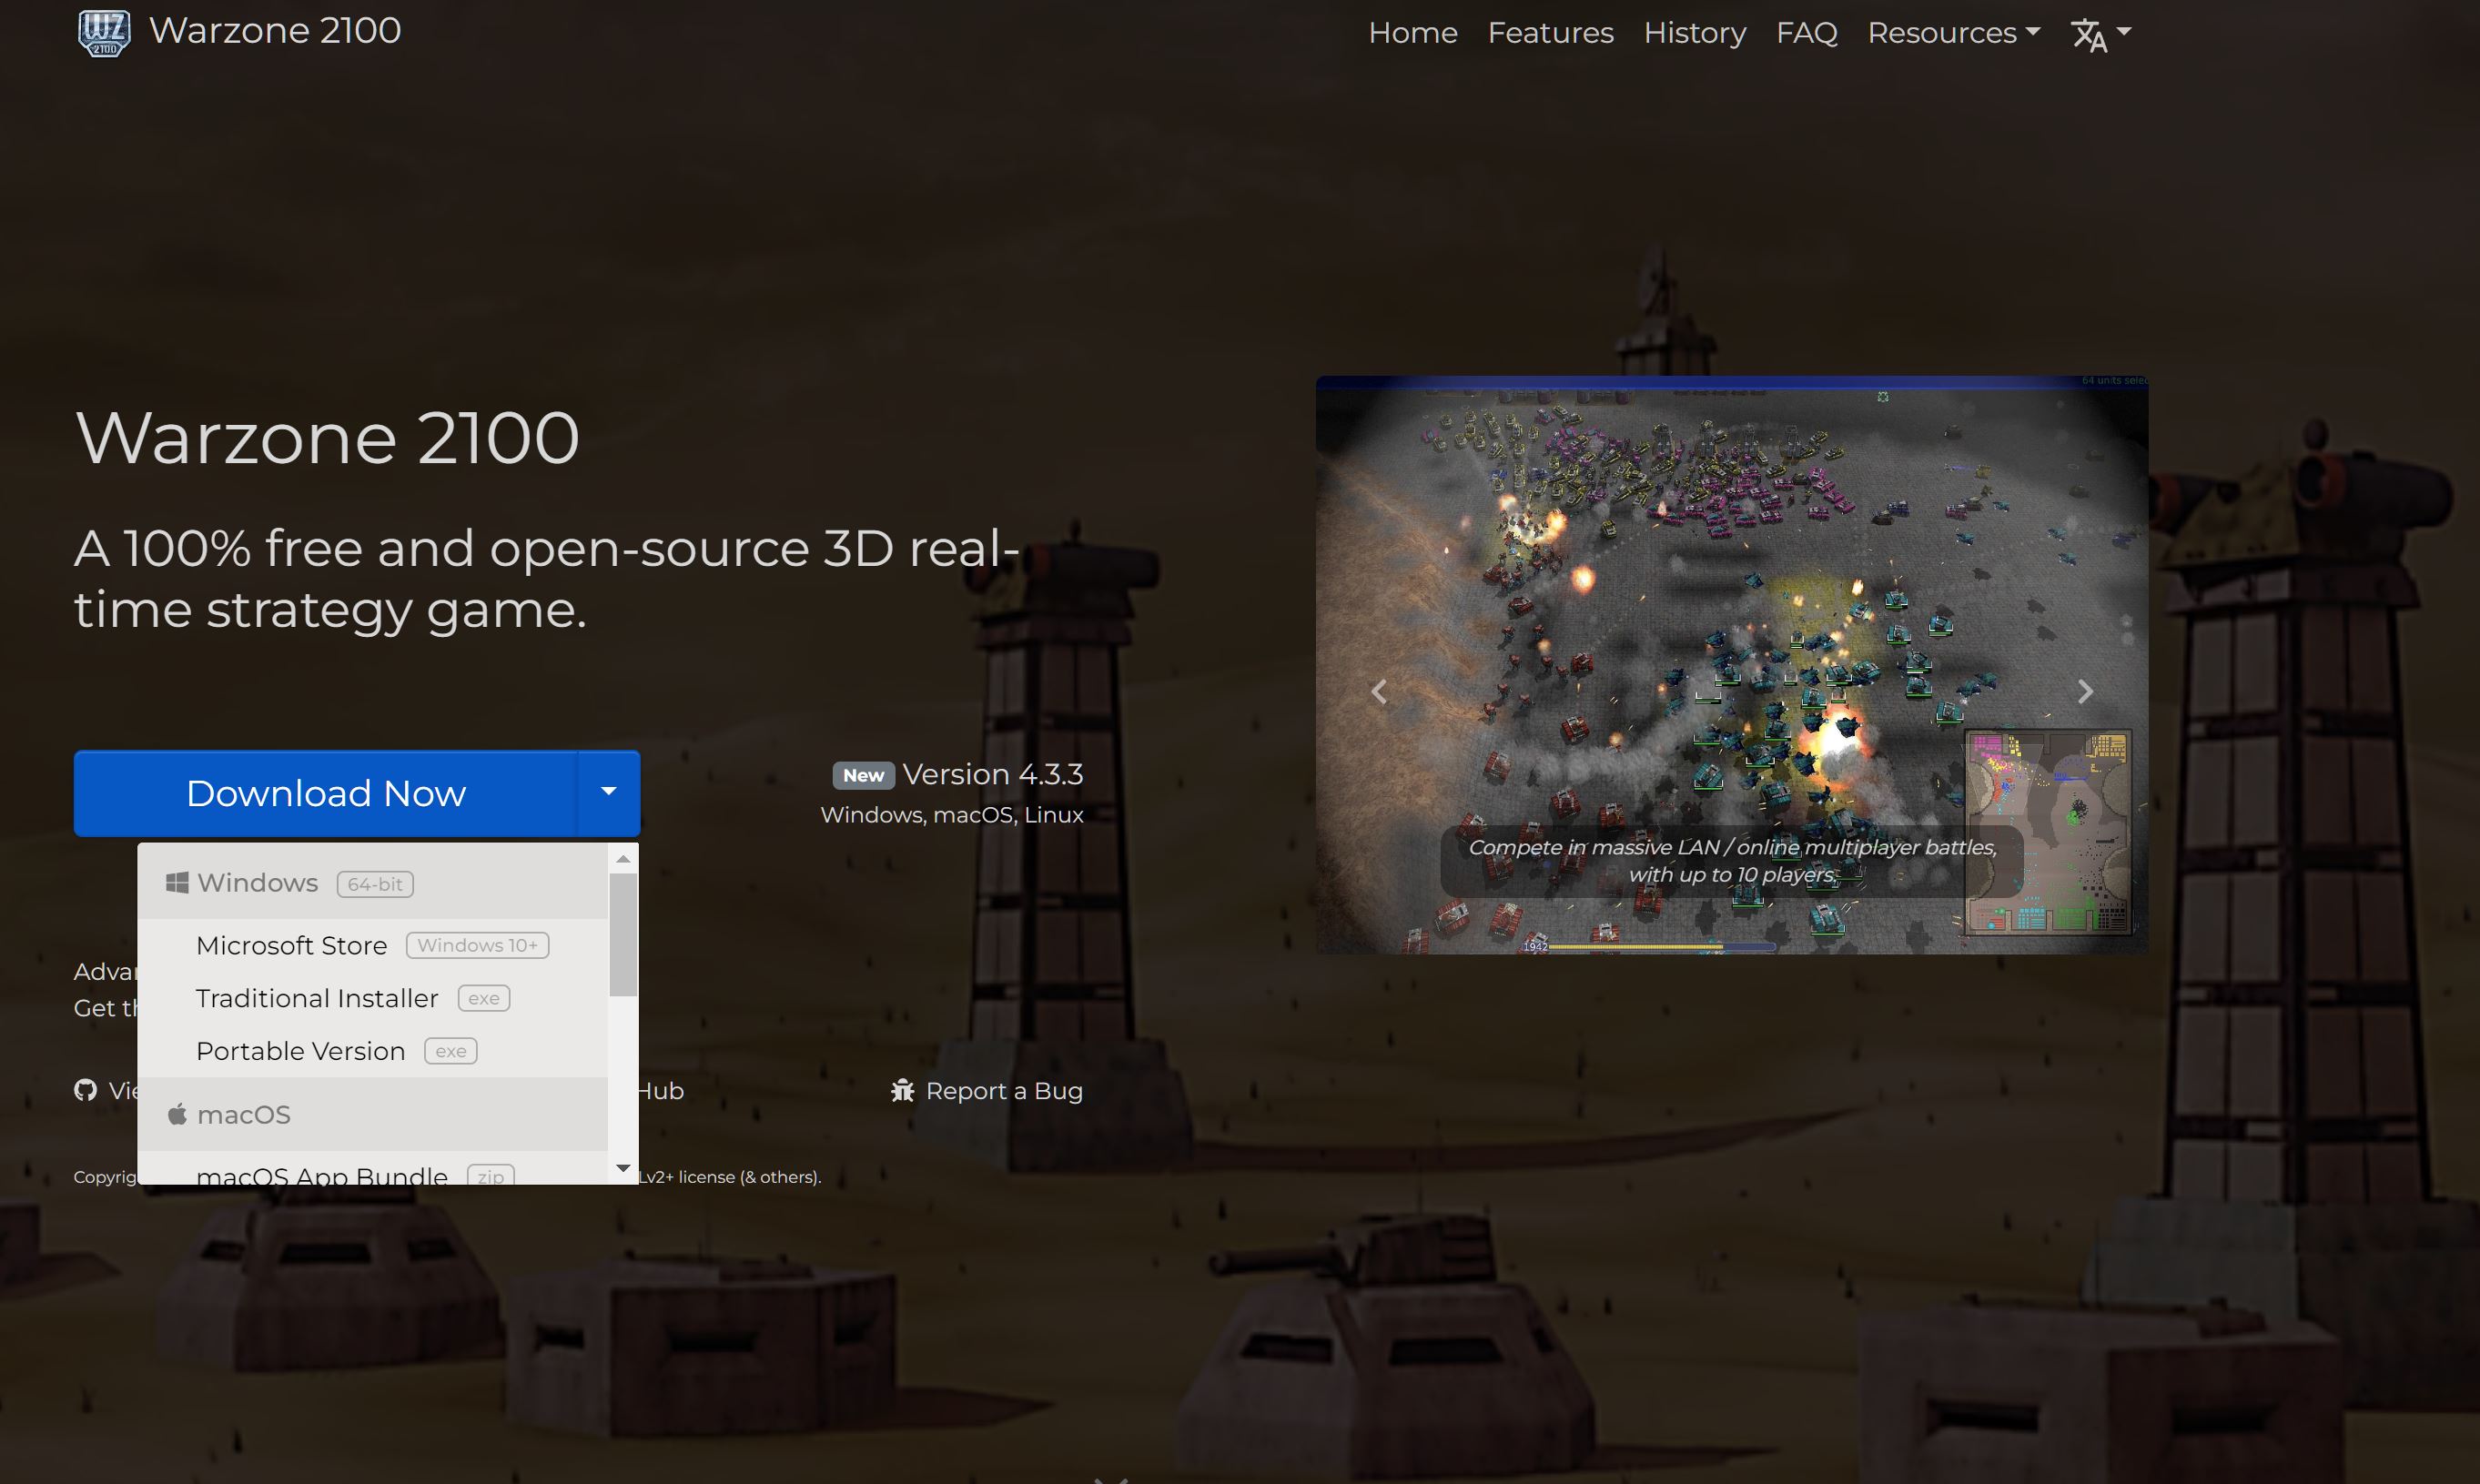Click the GitHub octocat icon
Screen dimensions: 2480x1484
85,1090
